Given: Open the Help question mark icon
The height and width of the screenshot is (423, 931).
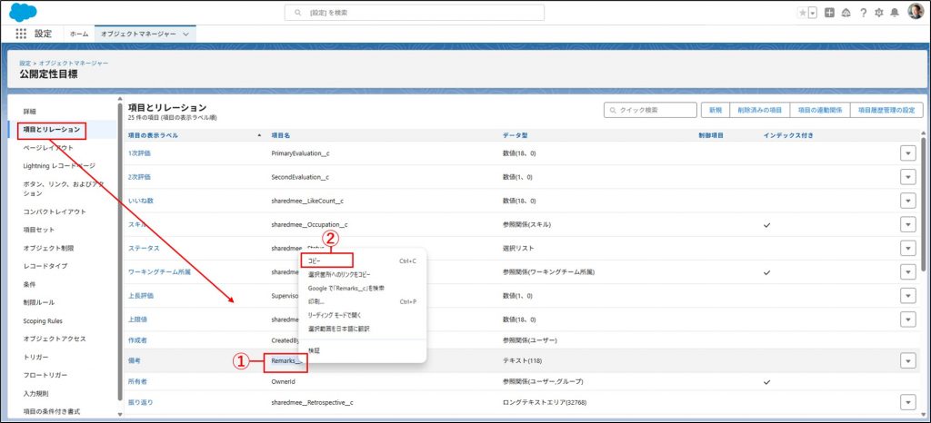Looking at the screenshot, I should [x=863, y=13].
